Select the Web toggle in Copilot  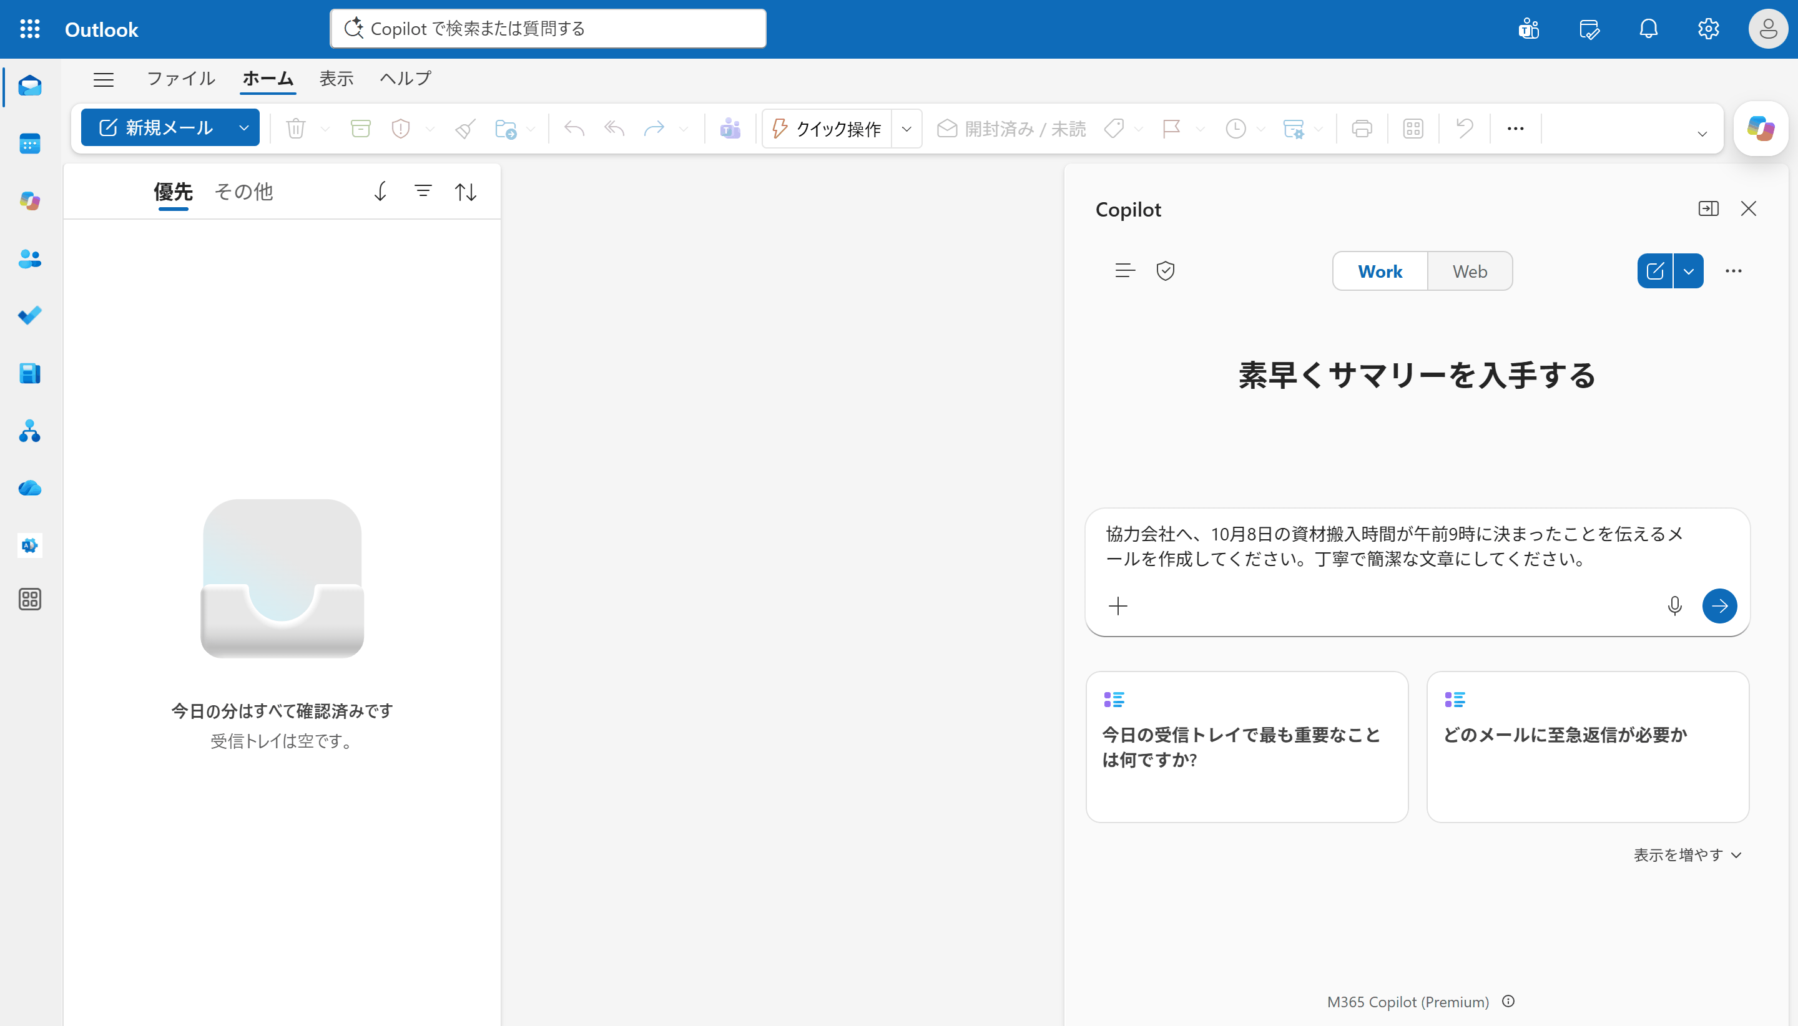point(1470,271)
